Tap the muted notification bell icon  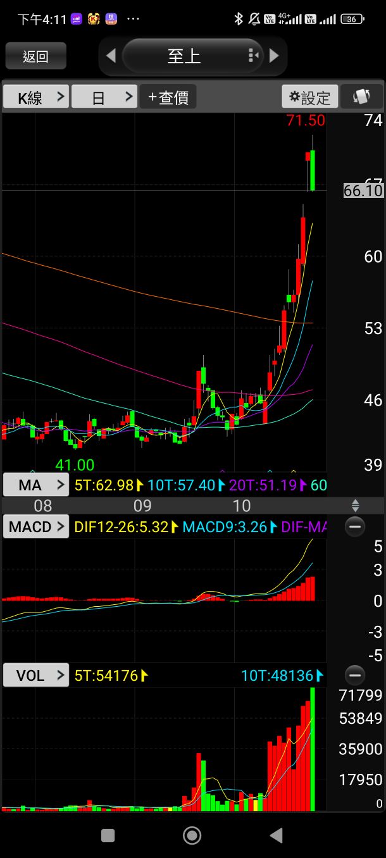[x=254, y=19]
